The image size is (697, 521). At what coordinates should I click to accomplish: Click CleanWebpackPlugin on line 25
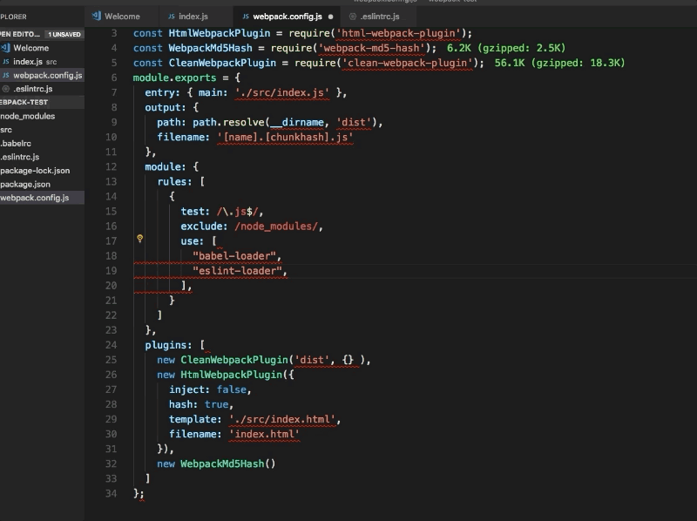pos(234,360)
